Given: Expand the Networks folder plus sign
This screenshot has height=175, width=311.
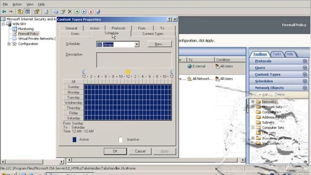Looking at the screenshot, I should tap(253, 102).
